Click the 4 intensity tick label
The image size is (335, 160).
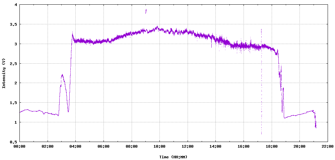[x=16, y=5]
